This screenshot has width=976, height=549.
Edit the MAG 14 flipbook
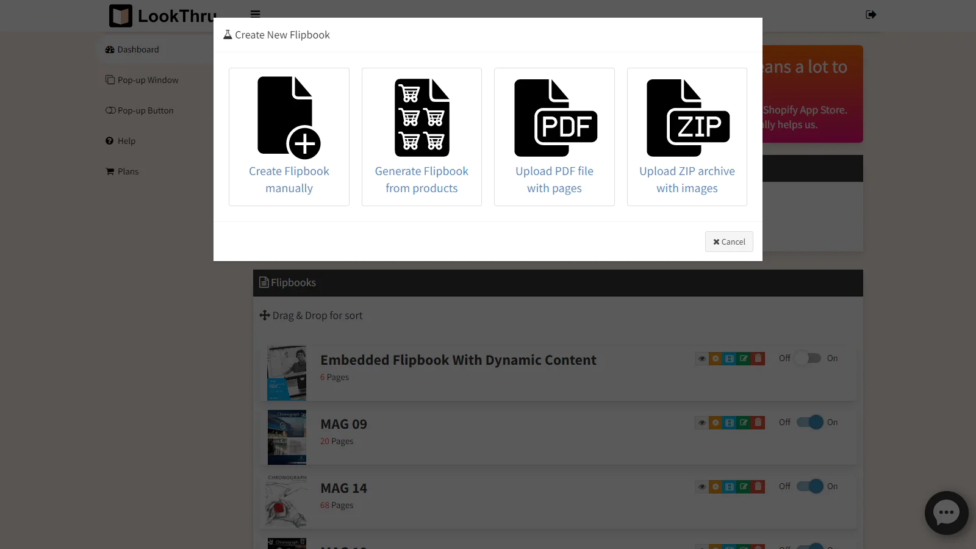coord(744,487)
